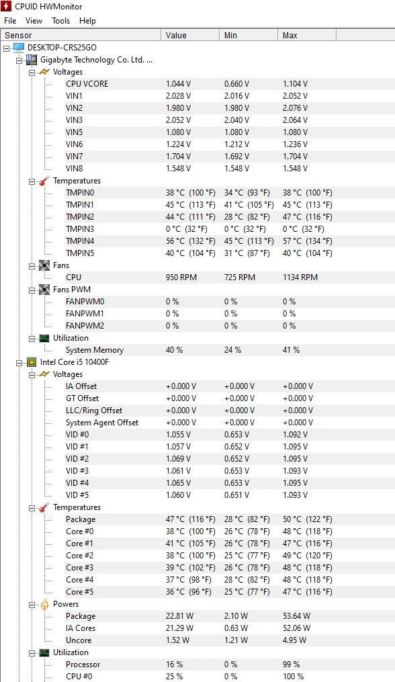Viewport: 395px width, 682px height.
Task: Click the Intel Core i5 10400F chip icon
Action: point(32,362)
